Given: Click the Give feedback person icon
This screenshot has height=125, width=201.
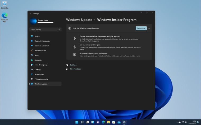Looking at the screenshot, I should click(x=67, y=69).
